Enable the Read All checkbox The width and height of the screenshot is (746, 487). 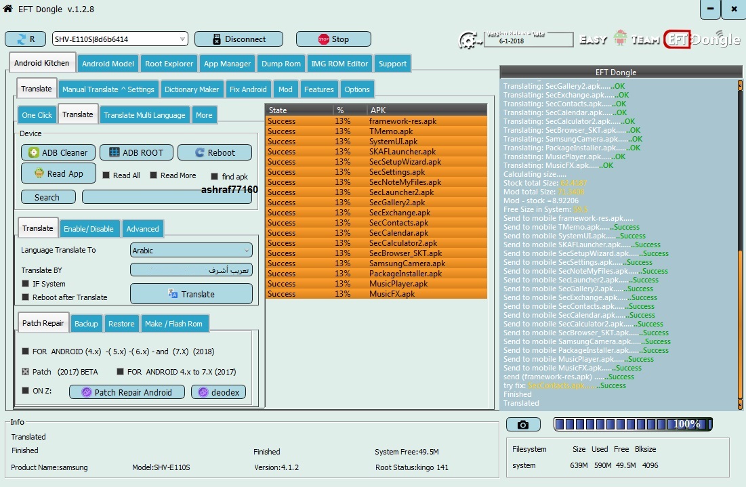point(106,175)
